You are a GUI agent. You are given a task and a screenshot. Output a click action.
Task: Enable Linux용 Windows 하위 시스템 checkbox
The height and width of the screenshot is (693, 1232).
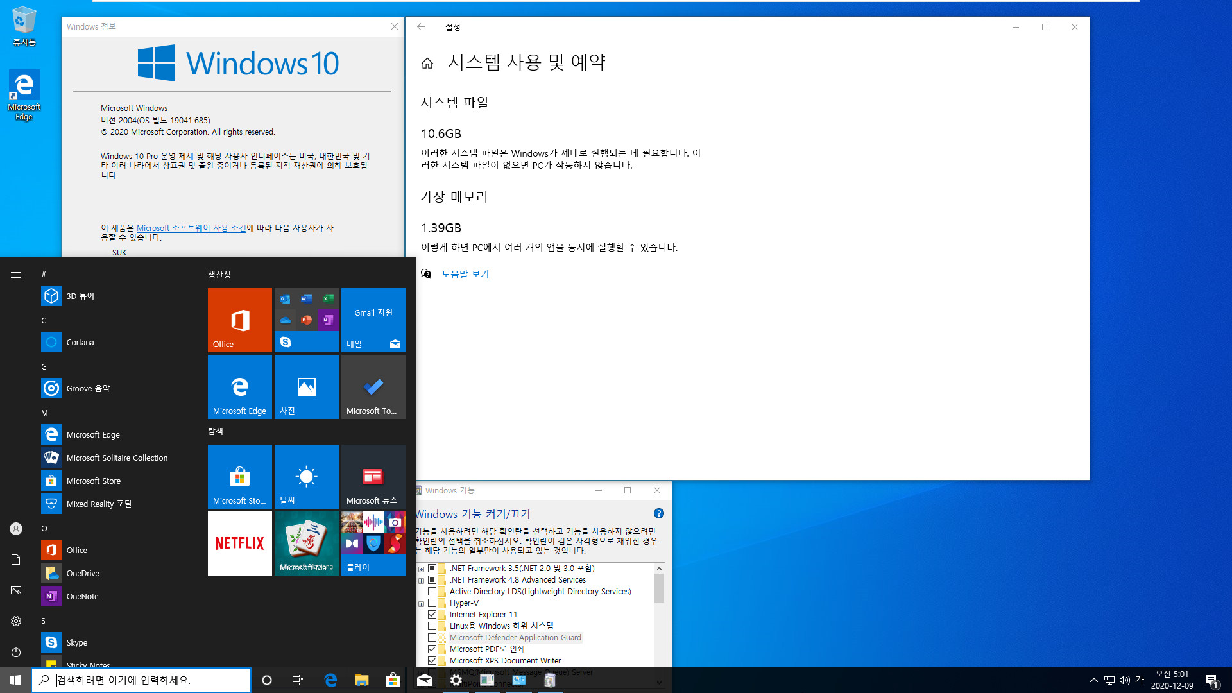[x=432, y=626]
